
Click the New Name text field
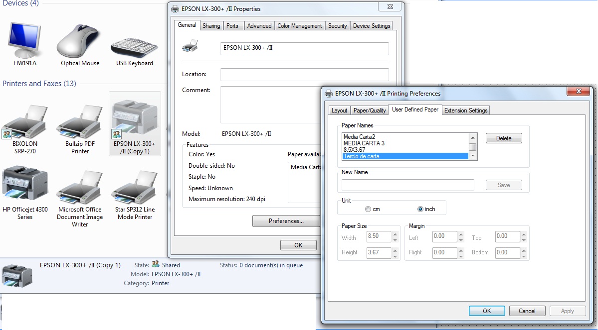click(x=407, y=185)
